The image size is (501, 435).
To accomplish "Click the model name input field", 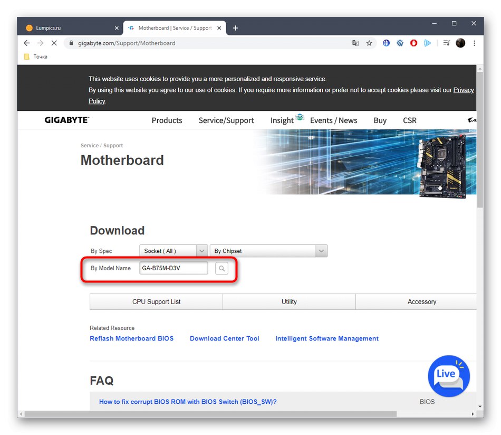I will pyautogui.click(x=174, y=268).
